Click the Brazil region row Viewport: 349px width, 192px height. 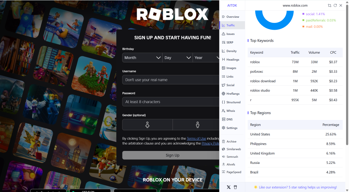tap(295, 172)
